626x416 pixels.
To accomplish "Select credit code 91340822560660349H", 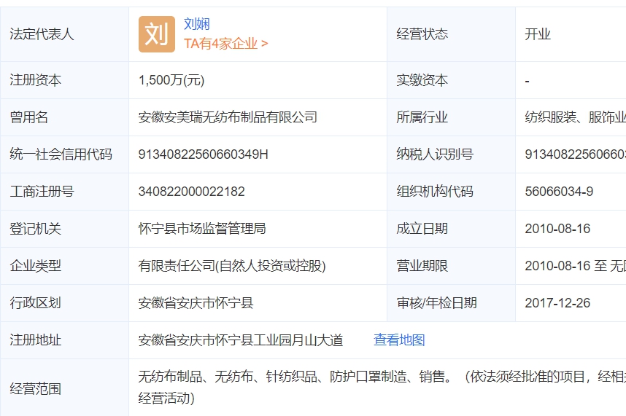I will [204, 154].
